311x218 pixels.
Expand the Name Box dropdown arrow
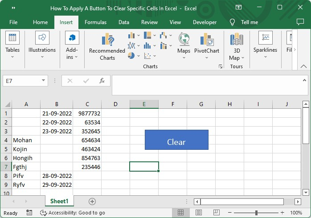coord(43,81)
